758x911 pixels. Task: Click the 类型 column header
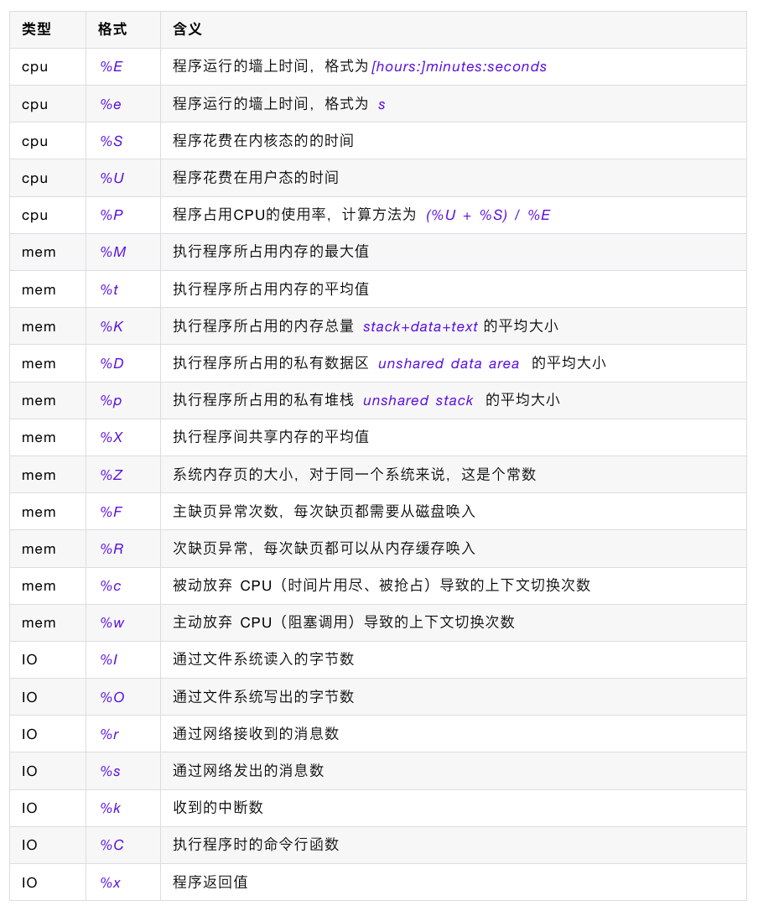(x=36, y=29)
